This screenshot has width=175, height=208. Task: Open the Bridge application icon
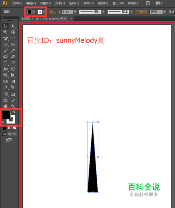[x=148, y=3]
